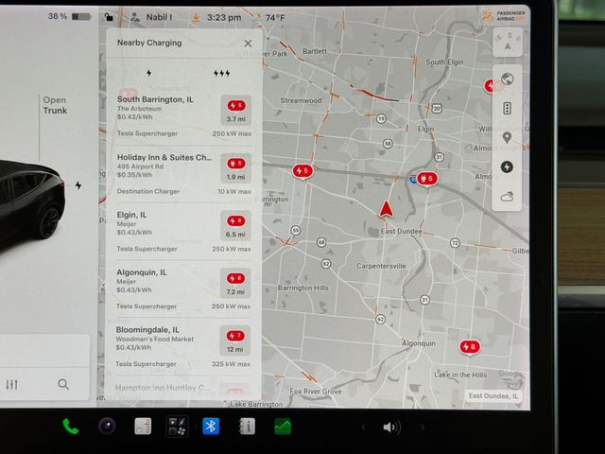Tap Supercharger pin near South Elgin
Viewport: 605px width, 454px height.
491,85
